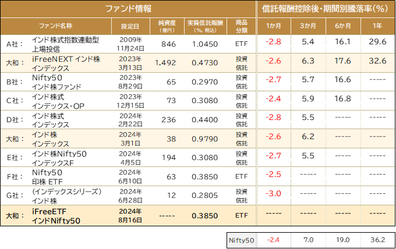This screenshot has height=249, width=396.
Task: Click the 6か月 column header
Action: 342,26
